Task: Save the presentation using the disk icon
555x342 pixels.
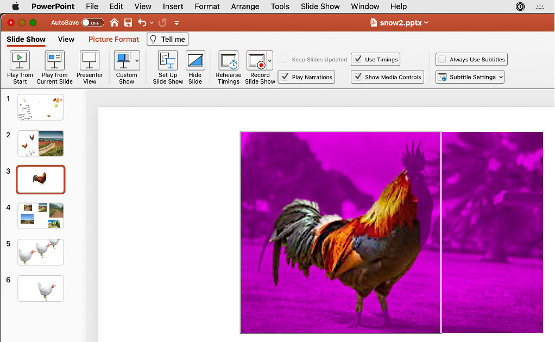Action: (x=128, y=23)
